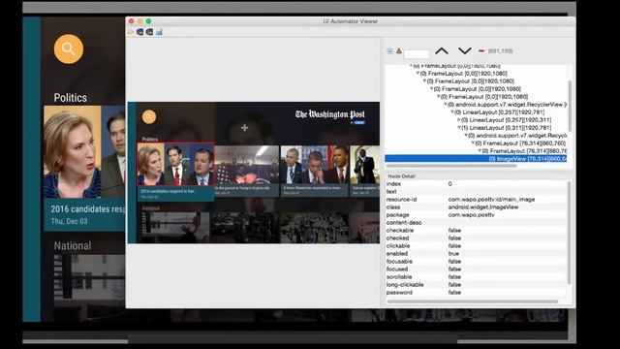This screenshot has width=620, height=349.
Task: Click the Politics heading in background app
Action: pyautogui.click(x=71, y=98)
